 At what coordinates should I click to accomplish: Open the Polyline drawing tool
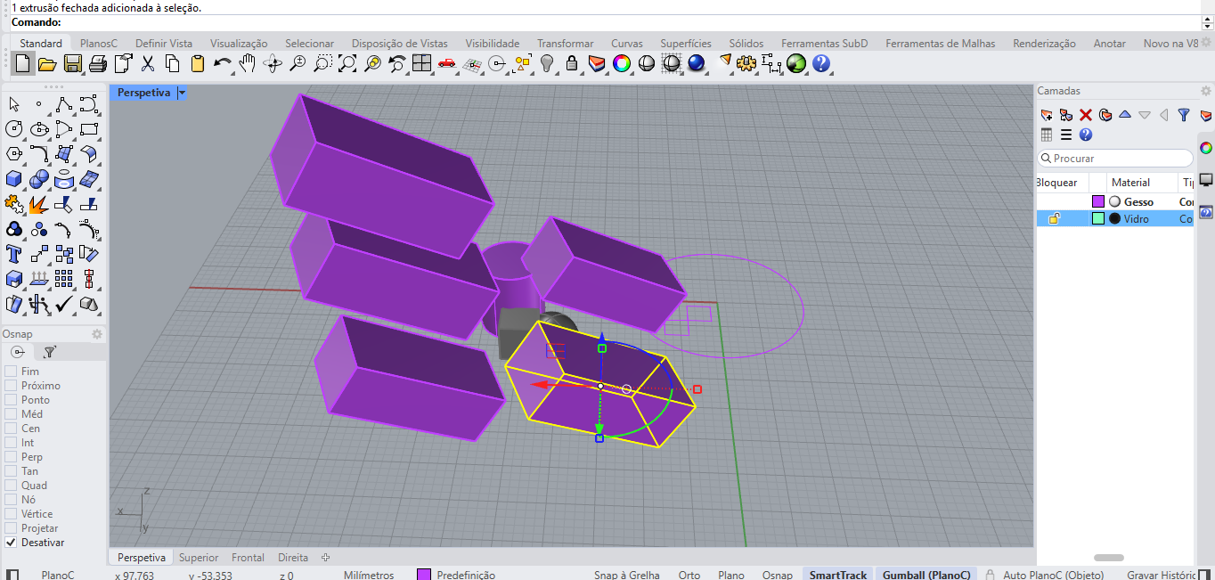pyautogui.click(x=63, y=104)
